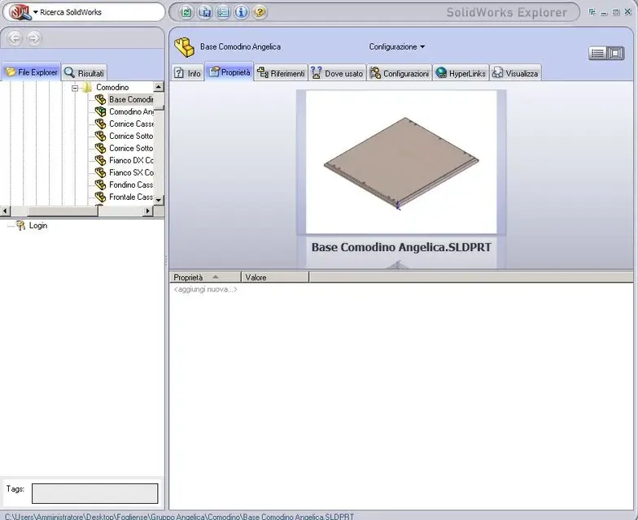Click the aggiungi nuova property row
The height and width of the screenshot is (520, 638).
205,289
